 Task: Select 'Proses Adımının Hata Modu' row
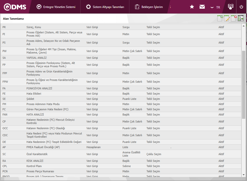(121, 104)
